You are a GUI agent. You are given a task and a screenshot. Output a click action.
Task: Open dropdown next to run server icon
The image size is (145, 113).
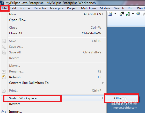(133, 14)
